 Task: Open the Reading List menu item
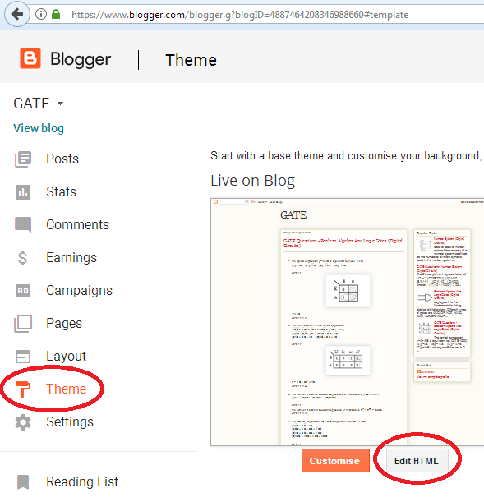tap(82, 482)
